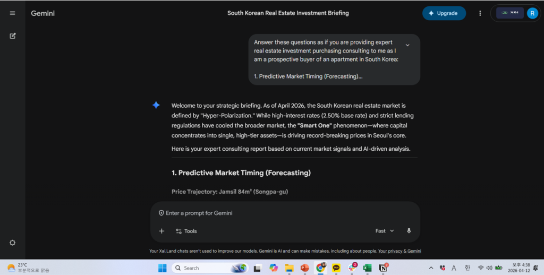The width and height of the screenshot is (544, 275).
Task: Open settings and help gear icon
Action: [x=12, y=243]
